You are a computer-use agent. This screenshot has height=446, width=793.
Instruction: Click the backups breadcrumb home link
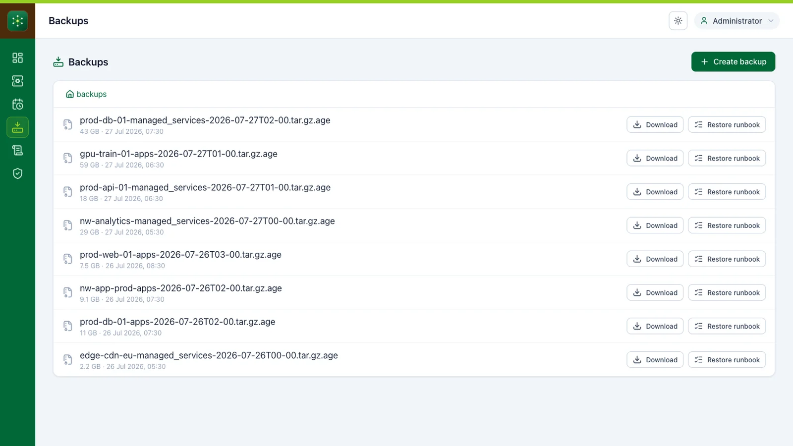[x=86, y=94]
